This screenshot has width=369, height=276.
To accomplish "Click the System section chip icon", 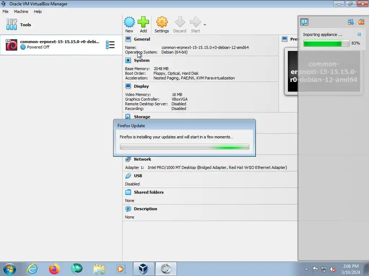I will (128, 60).
